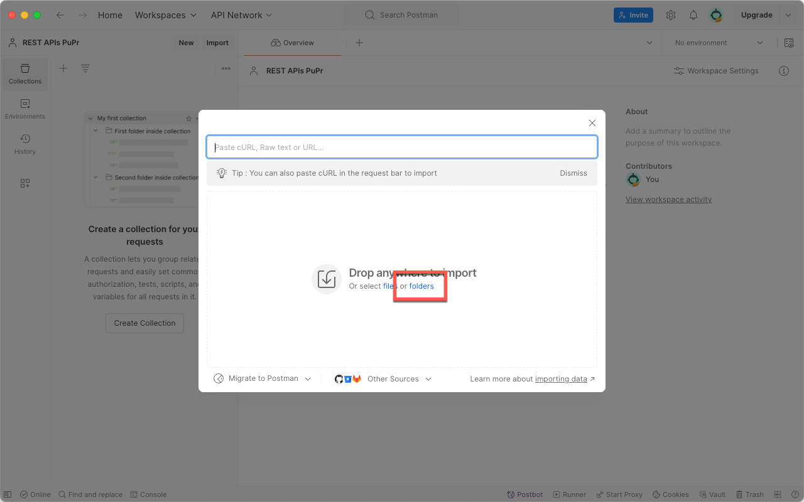Open History in the sidebar
Viewport: 804px width, 502px height.
pos(25,144)
